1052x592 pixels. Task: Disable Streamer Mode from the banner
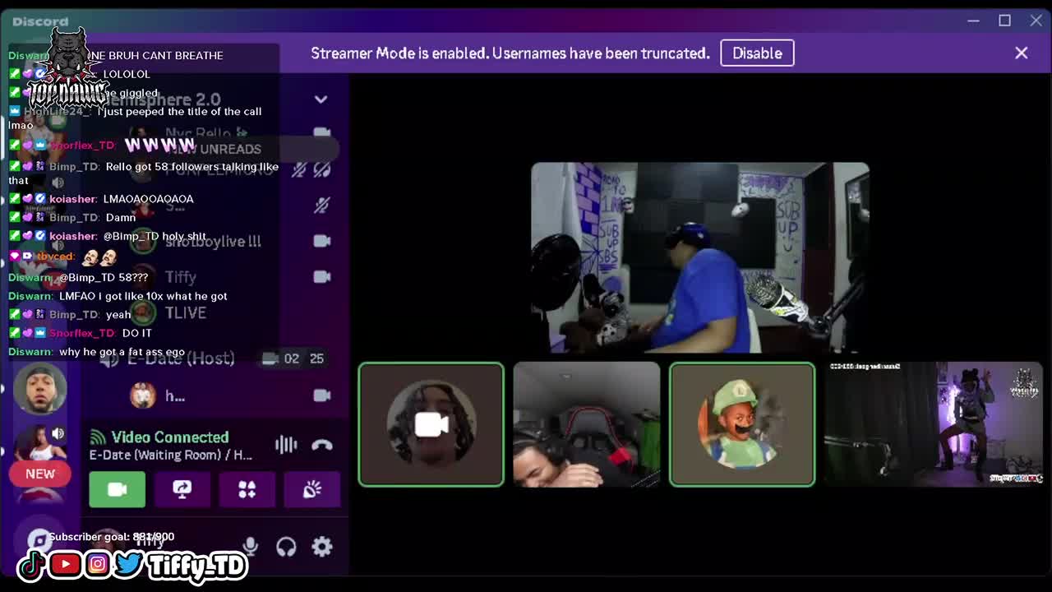pos(757,53)
